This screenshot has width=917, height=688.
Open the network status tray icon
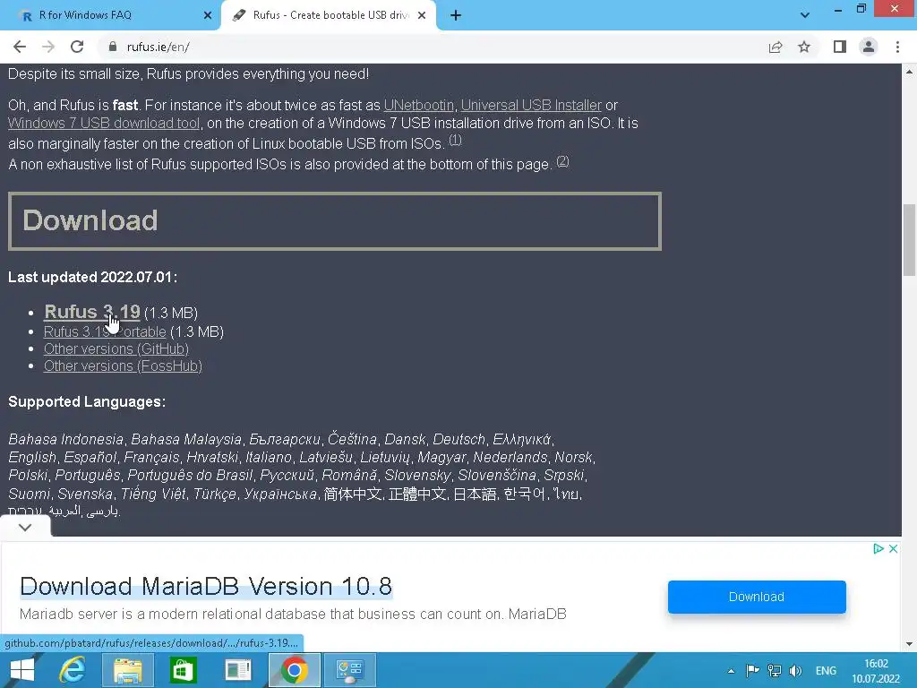tap(774, 671)
